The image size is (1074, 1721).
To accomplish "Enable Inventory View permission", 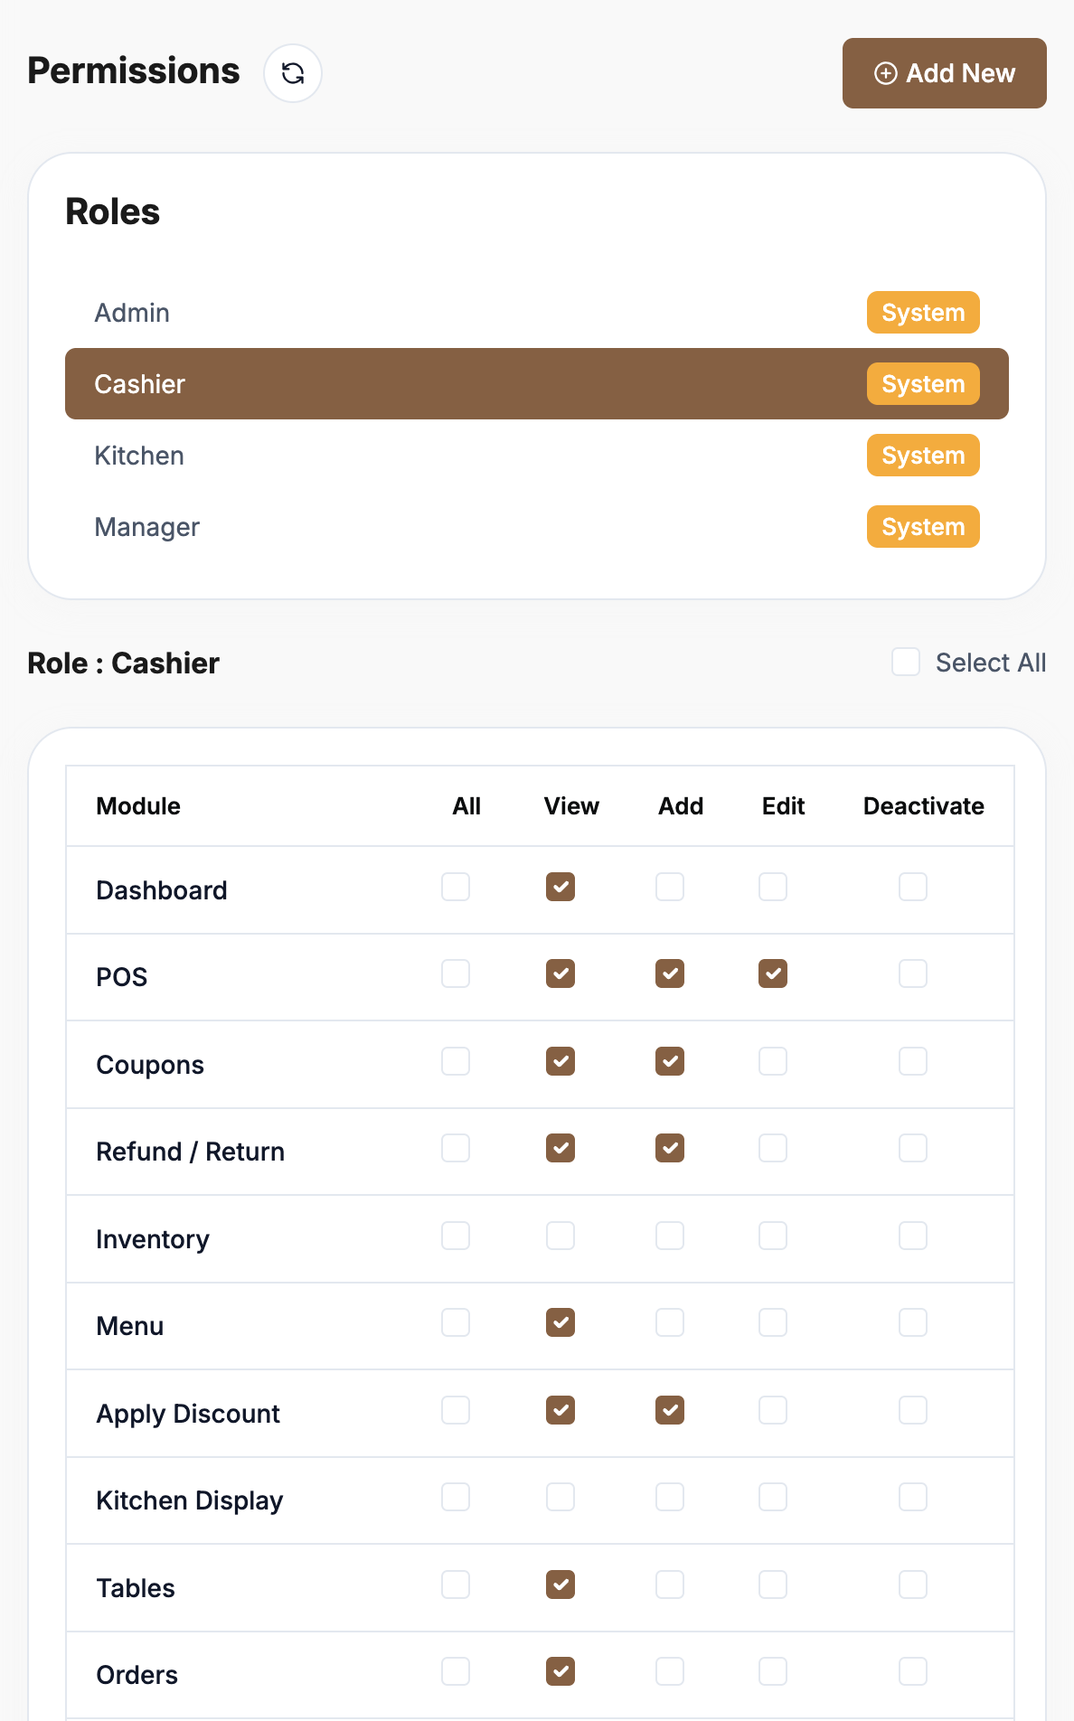I will click(561, 1236).
